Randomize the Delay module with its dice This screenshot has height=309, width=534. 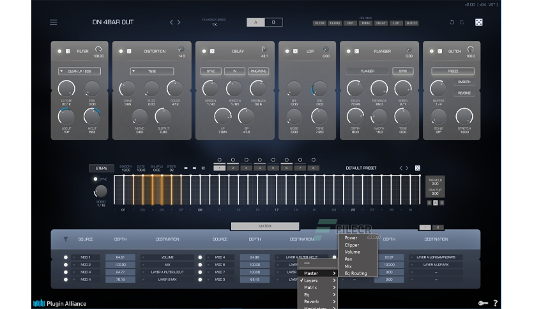click(x=212, y=51)
